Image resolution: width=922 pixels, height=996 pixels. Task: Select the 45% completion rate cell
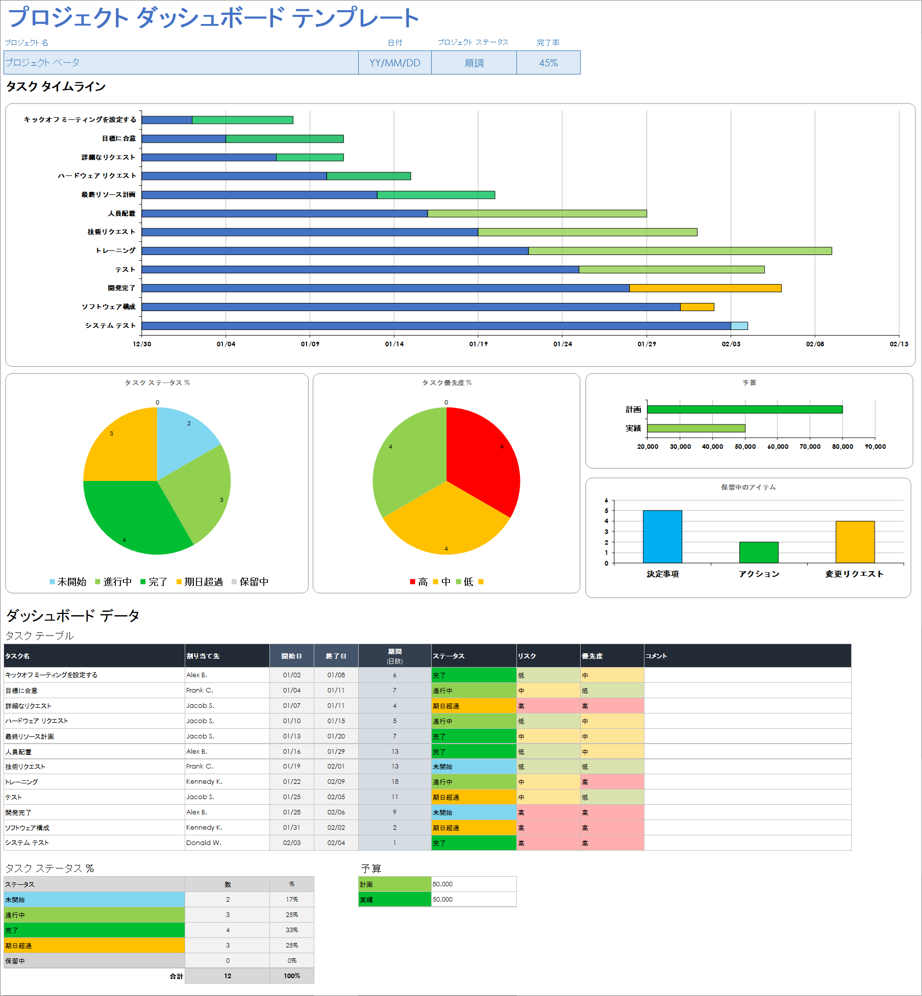coord(549,63)
